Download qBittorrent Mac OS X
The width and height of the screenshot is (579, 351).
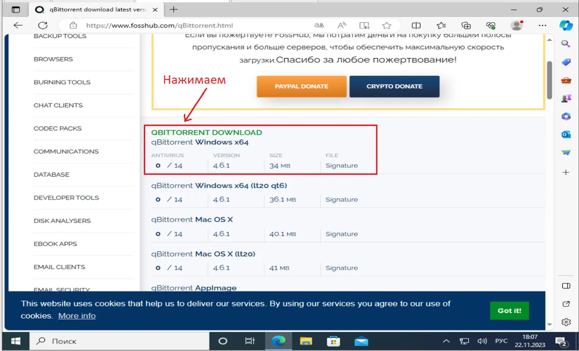192,220
